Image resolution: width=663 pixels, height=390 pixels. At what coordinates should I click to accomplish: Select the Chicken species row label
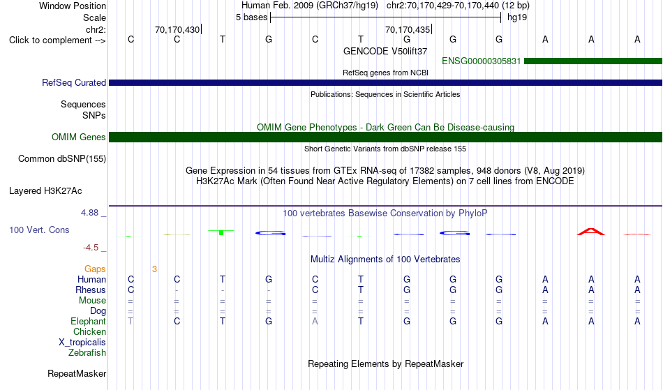[x=89, y=332]
